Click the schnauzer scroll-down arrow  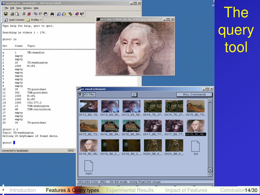[210, 174]
